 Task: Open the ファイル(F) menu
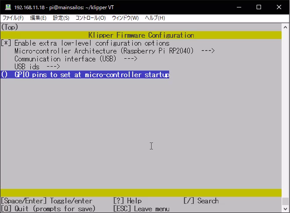(x=13, y=18)
